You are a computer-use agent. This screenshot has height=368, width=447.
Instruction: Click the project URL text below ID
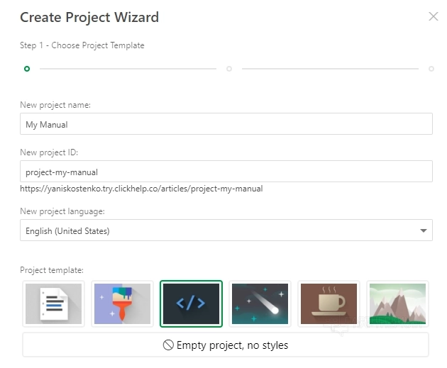(141, 189)
